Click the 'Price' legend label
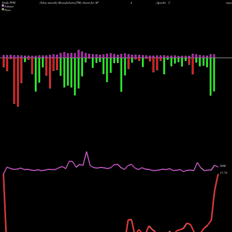 point(7,10)
